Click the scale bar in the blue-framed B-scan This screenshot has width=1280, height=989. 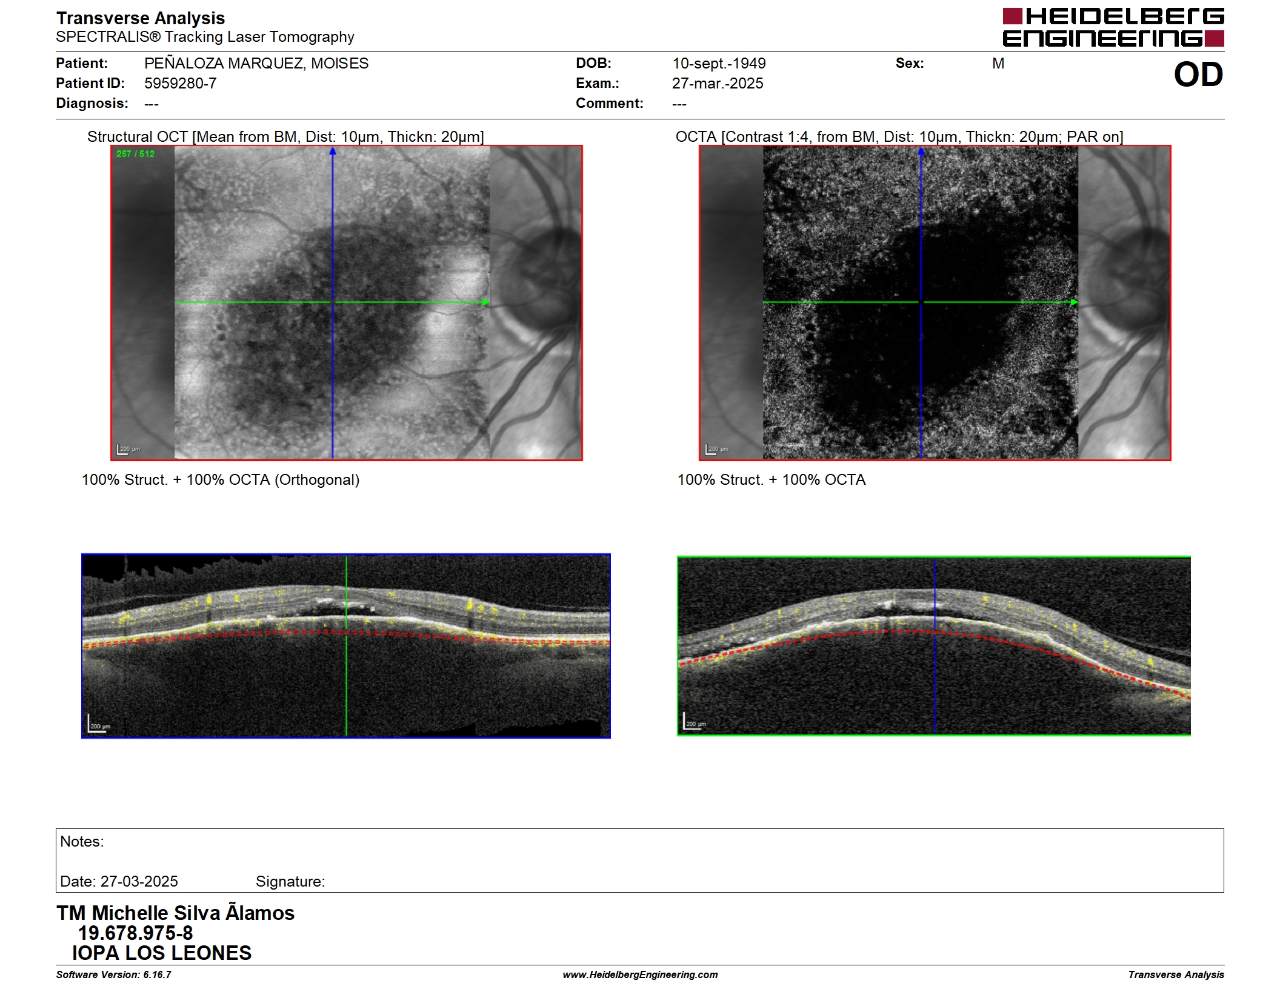coord(99,724)
